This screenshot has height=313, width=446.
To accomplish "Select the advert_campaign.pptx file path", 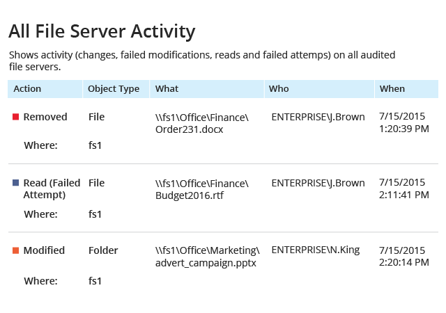I will (x=208, y=257).
